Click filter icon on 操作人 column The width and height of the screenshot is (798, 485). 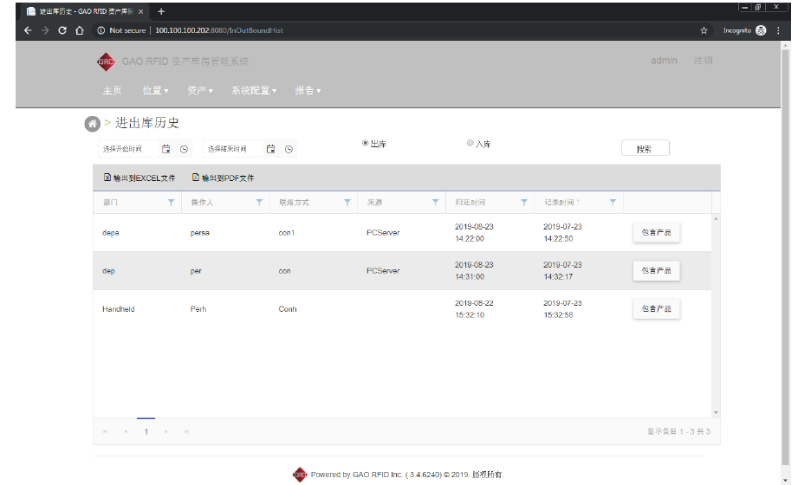258,203
